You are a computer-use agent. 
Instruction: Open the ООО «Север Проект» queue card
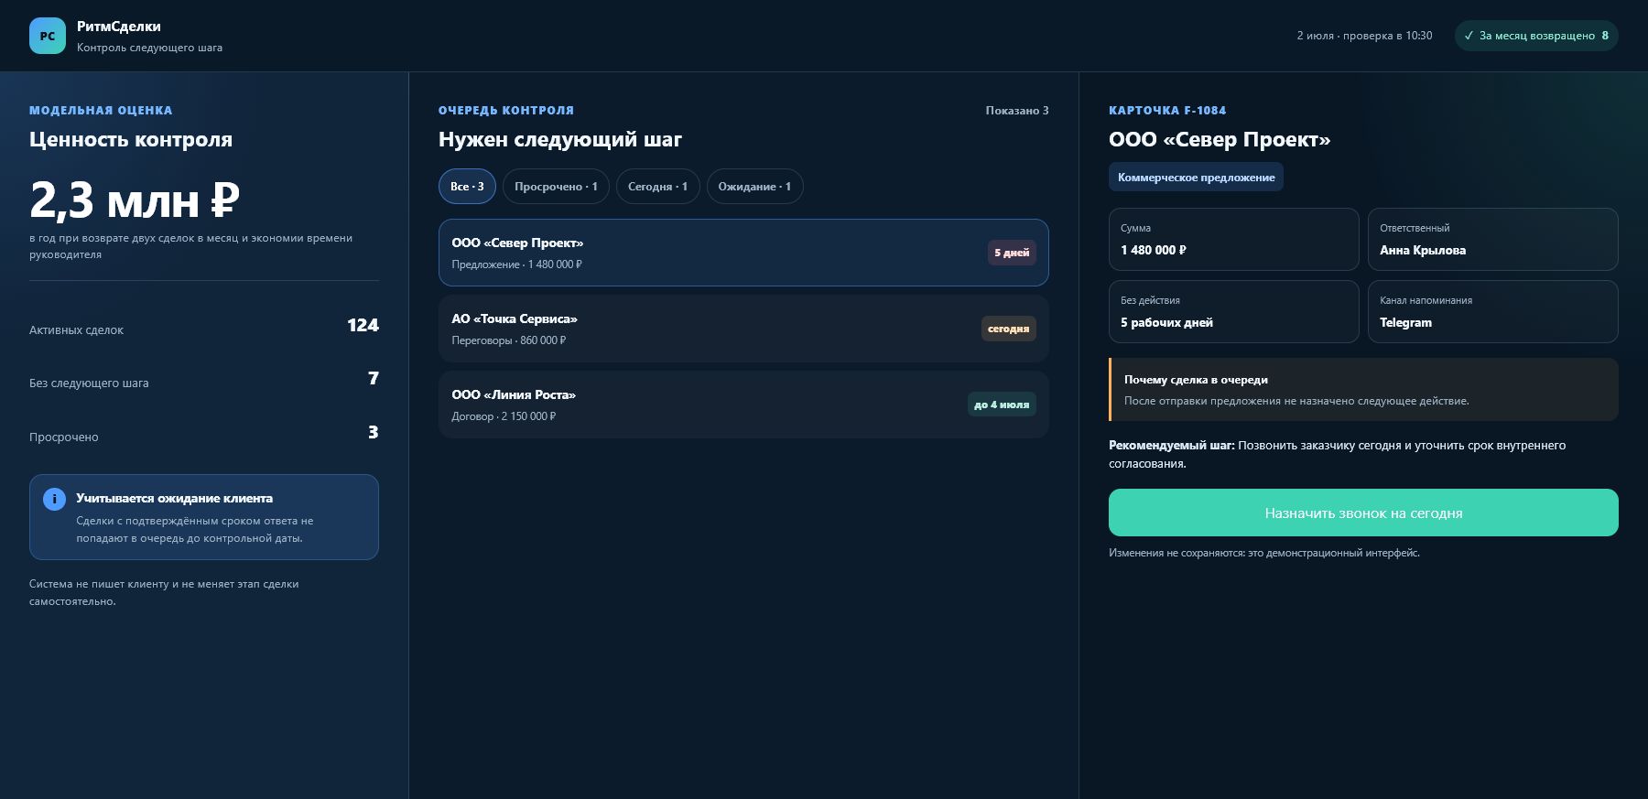point(743,253)
